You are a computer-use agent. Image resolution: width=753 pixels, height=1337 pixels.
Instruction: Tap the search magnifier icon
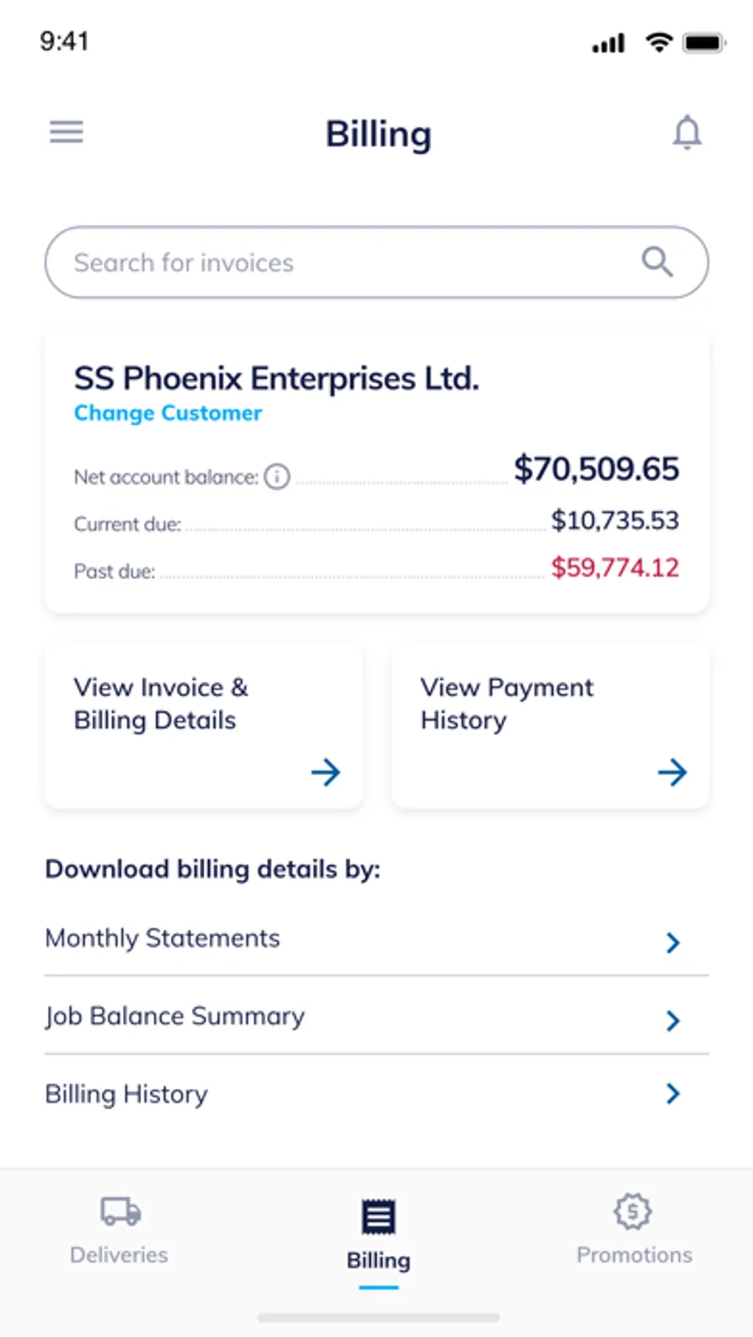click(x=657, y=262)
